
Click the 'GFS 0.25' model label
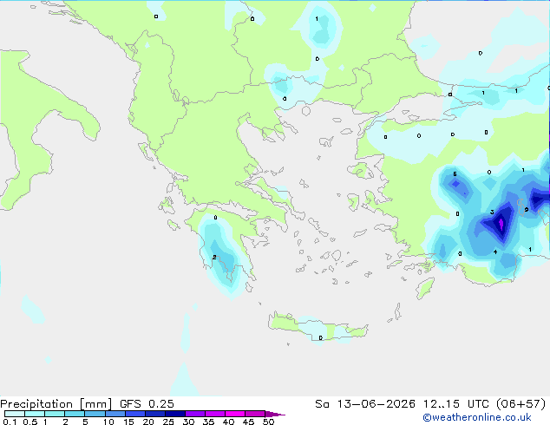(x=147, y=403)
